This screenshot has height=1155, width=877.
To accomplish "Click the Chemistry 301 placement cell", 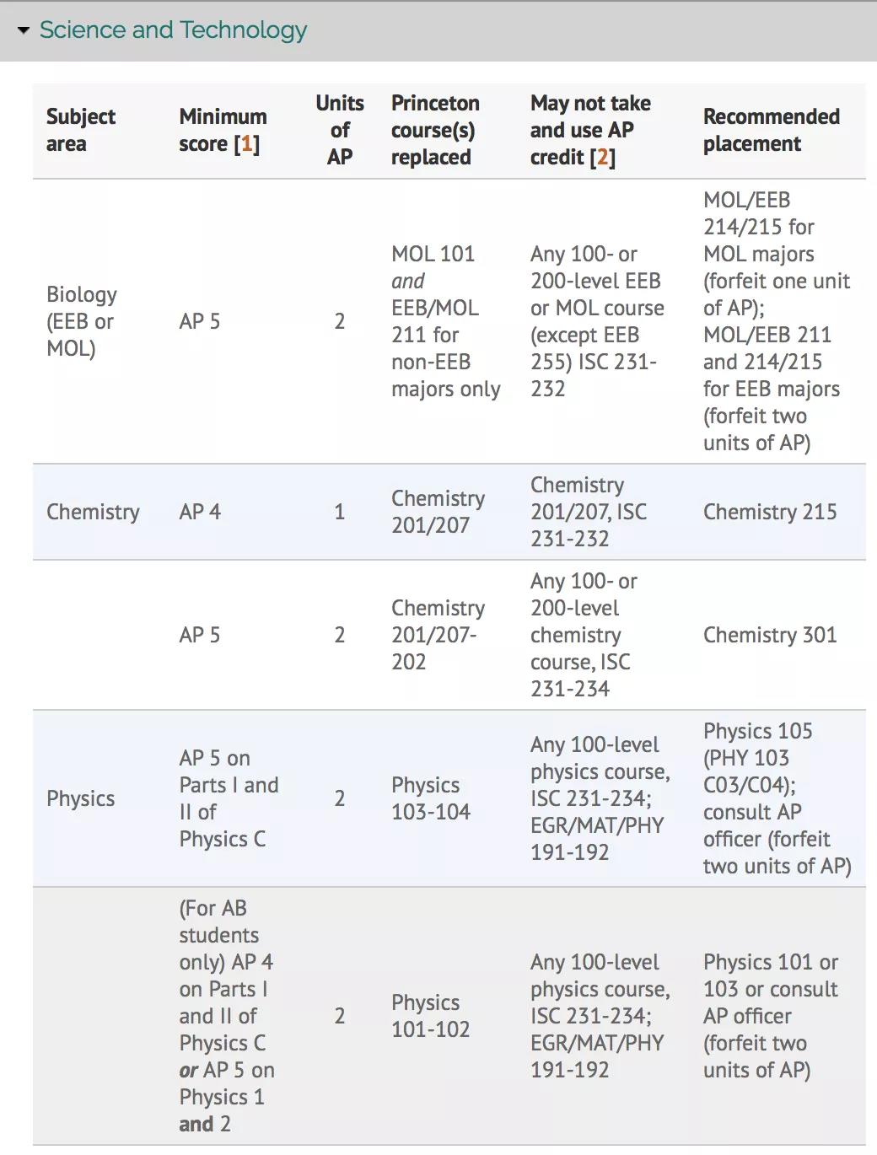I will pyautogui.click(x=770, y=635).
